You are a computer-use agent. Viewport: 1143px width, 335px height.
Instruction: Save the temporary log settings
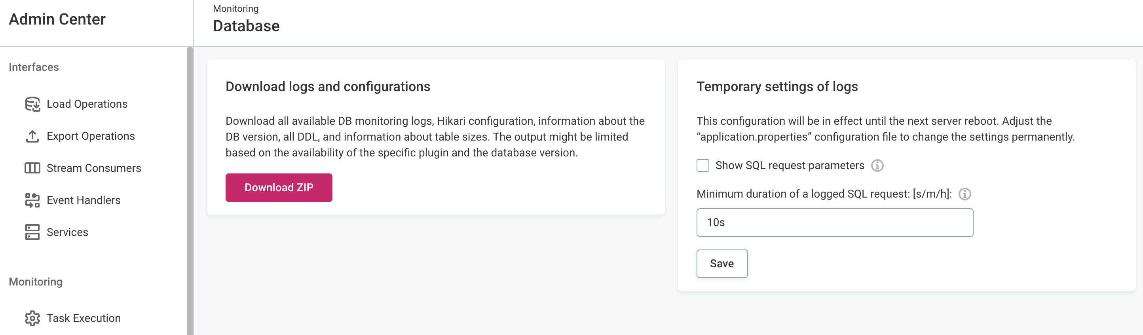tap(722, 263)
